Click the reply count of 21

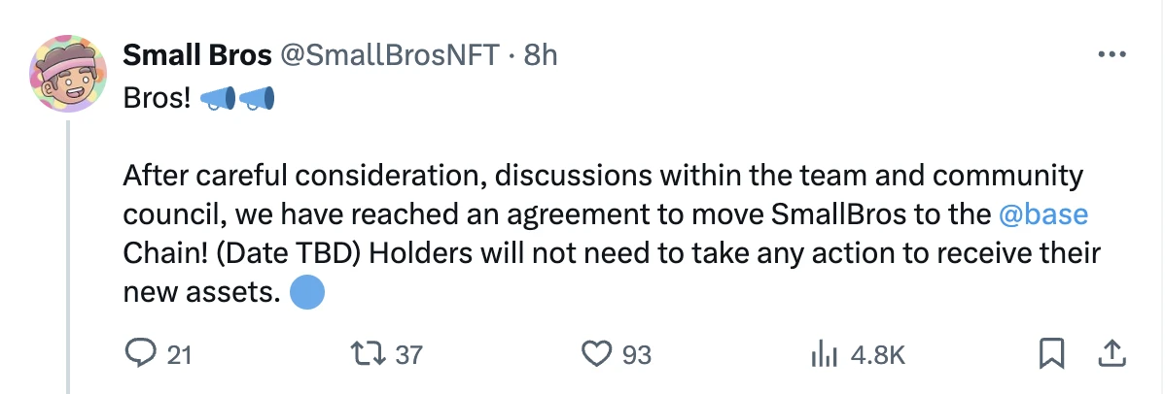pyautogui.click(x=178, y=356)
